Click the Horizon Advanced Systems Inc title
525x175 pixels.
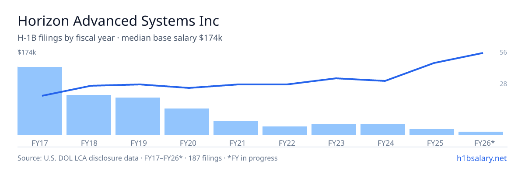pos(118,21)
